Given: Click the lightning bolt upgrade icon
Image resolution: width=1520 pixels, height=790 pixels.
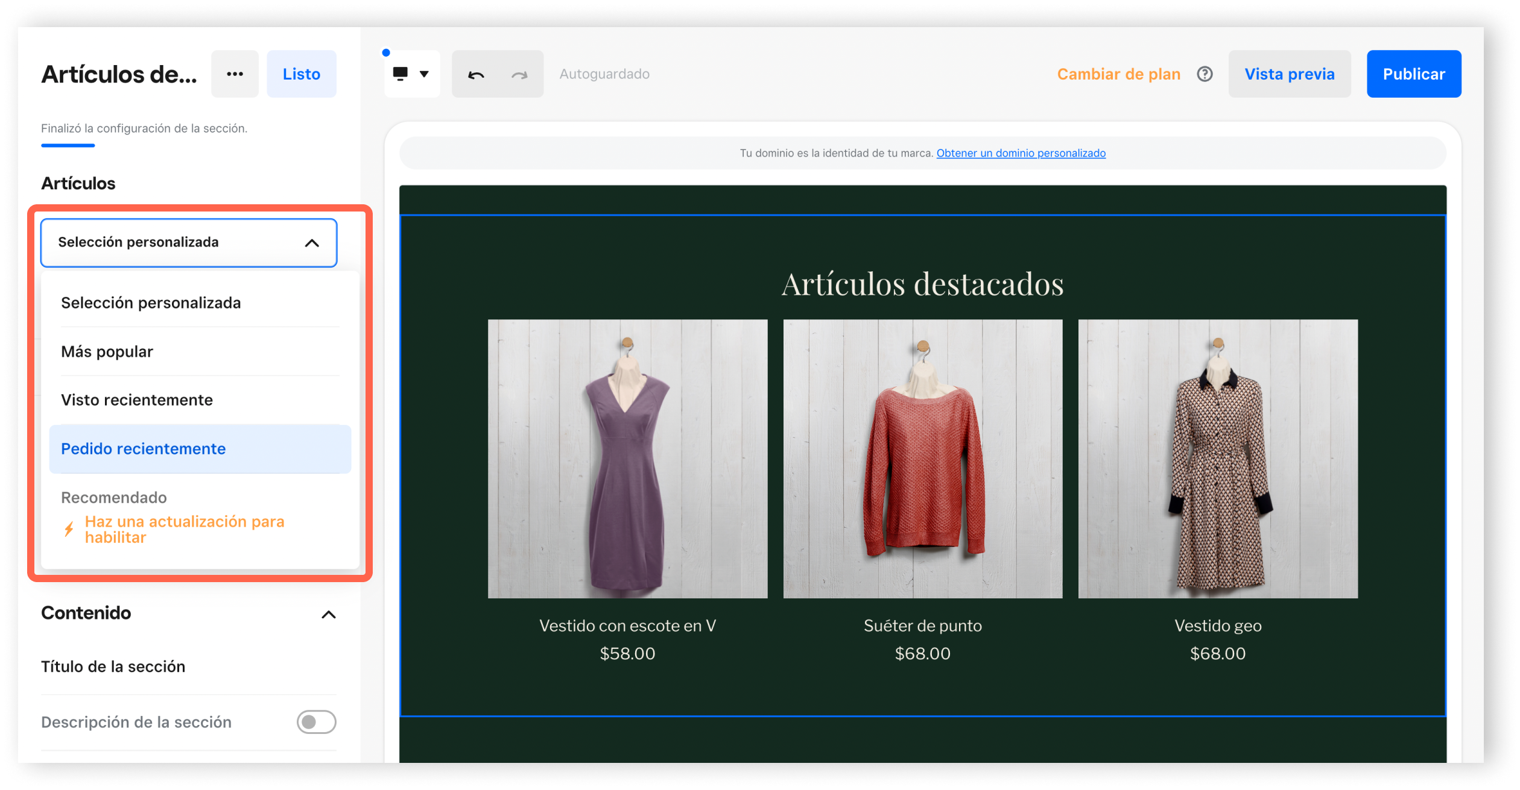Looking at the screenshot, I should (69, 530).
